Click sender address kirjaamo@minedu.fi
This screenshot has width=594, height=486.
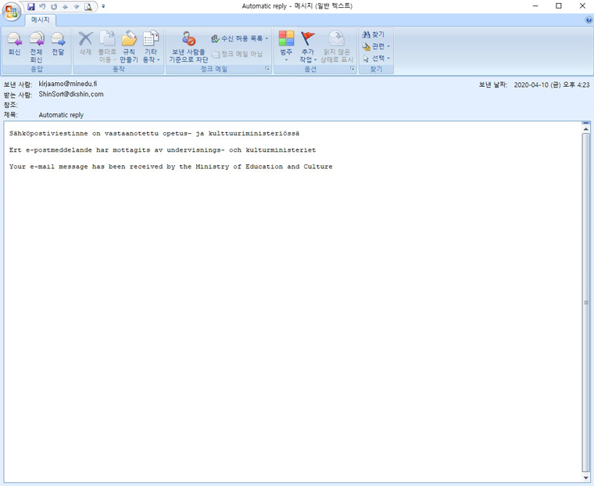point(68,84)
